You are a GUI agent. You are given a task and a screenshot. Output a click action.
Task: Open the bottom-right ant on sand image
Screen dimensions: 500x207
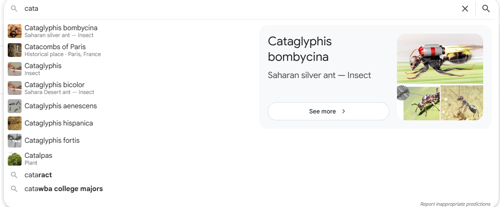[462, 103]
